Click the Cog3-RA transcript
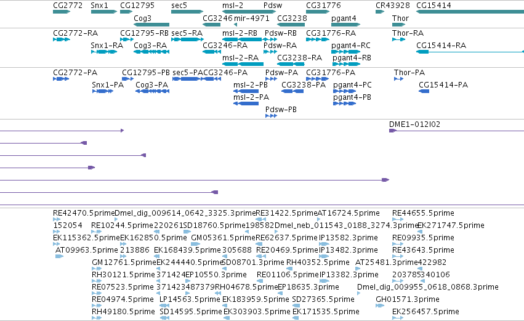The image size is (524, 321). [151, 52]
